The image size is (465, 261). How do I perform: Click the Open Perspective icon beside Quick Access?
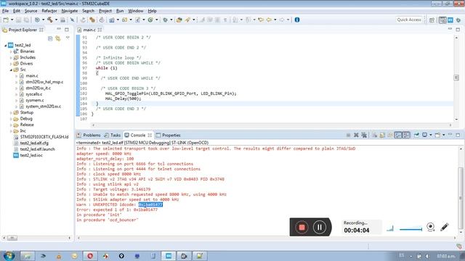tap(432, 20)
